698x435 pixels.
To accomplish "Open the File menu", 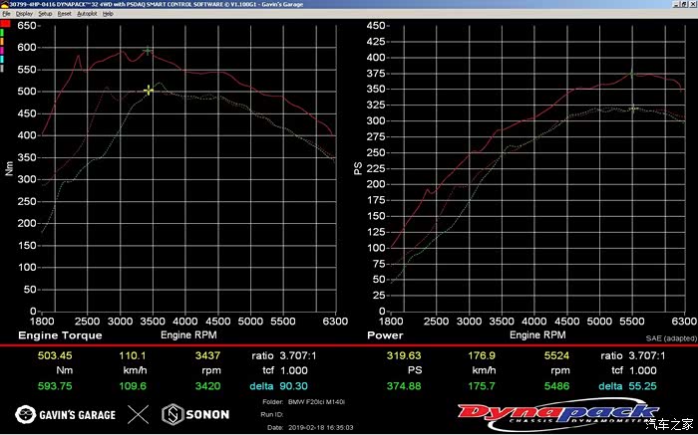I will point(5,14).
